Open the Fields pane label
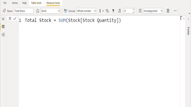191x107 pixels. [x=188, y=31]
